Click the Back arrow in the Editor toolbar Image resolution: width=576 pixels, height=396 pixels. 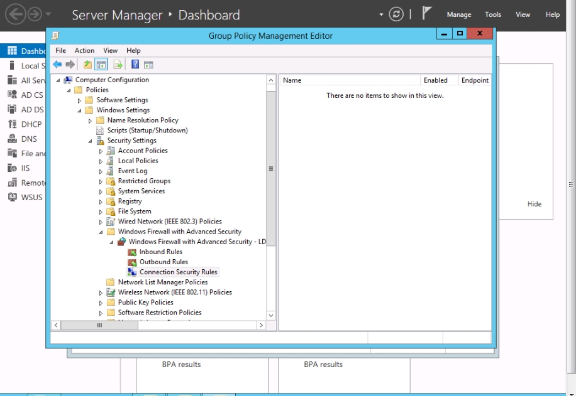click(x=57, y=65)
